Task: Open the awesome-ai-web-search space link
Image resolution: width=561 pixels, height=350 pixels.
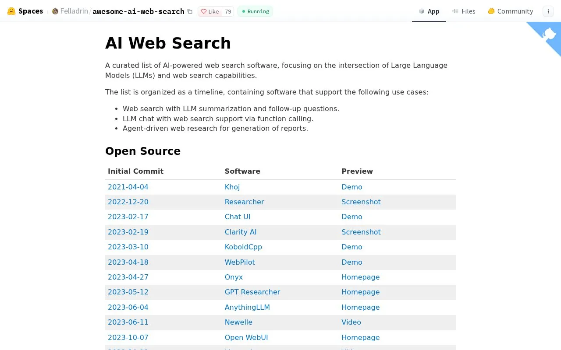Action: pyautogui.click(x=138, y=11)
